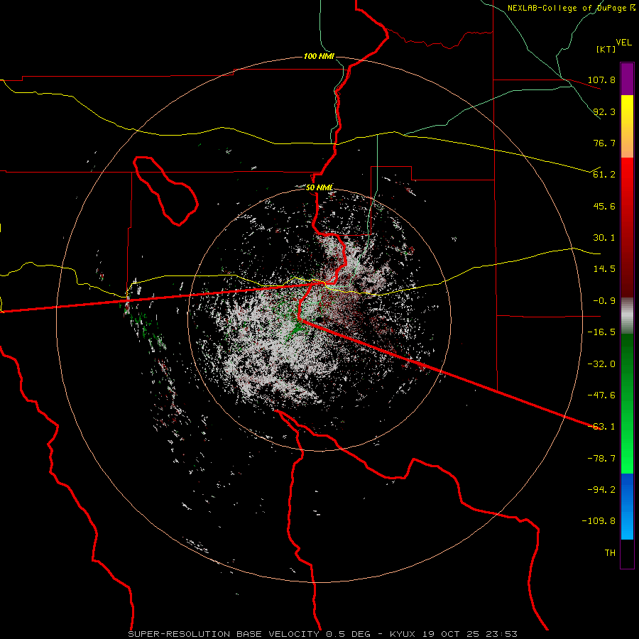Click the blue segment of velocity color bar
The width and height of the screenshot is (639, 639).
(x=627, y=506)
